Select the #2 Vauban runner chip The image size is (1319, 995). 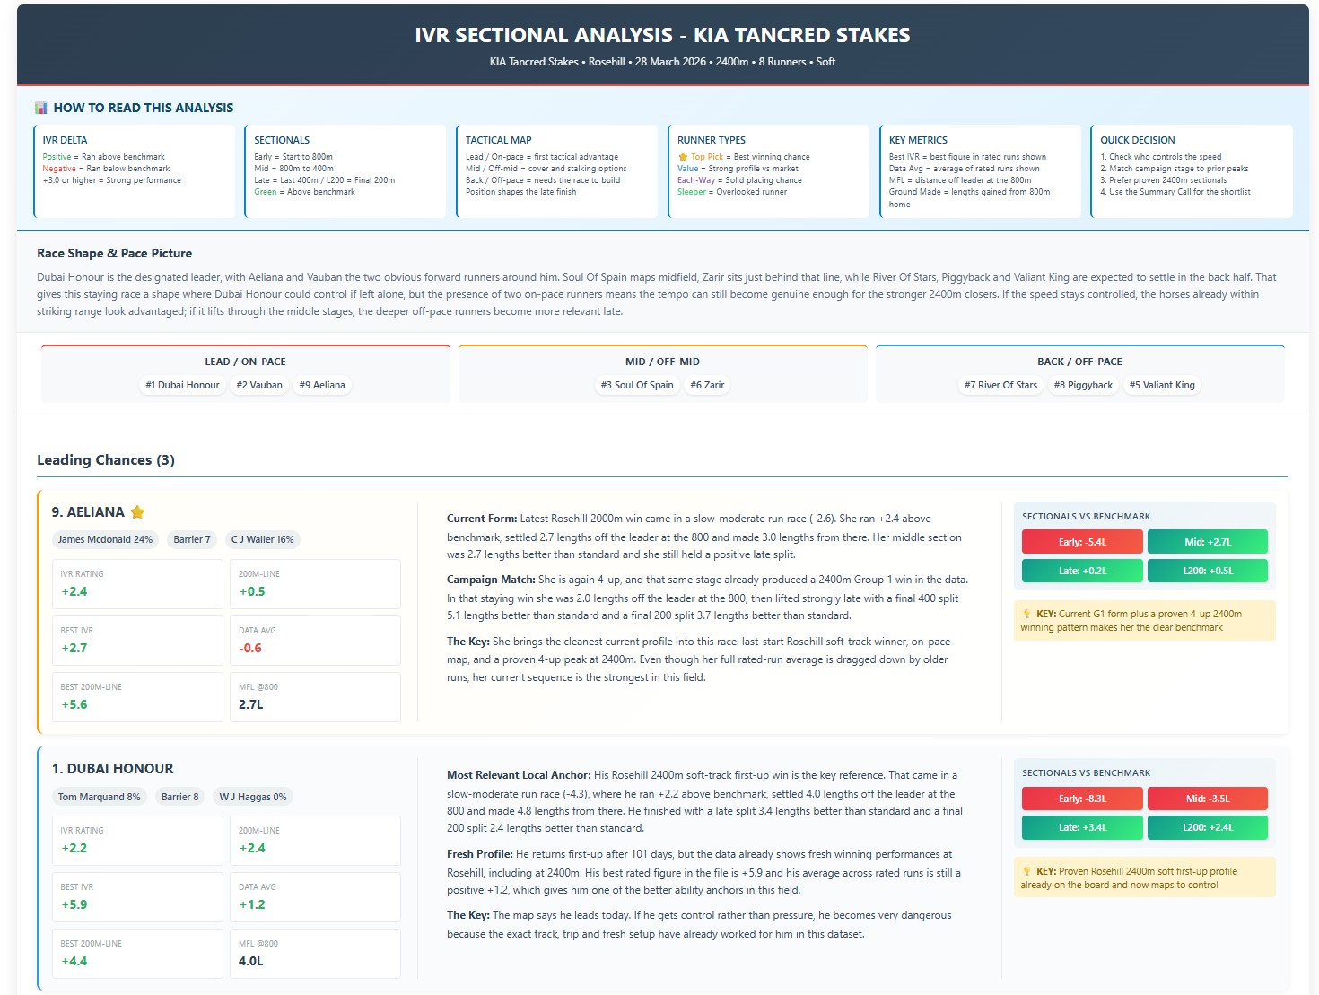pos(259,385)
